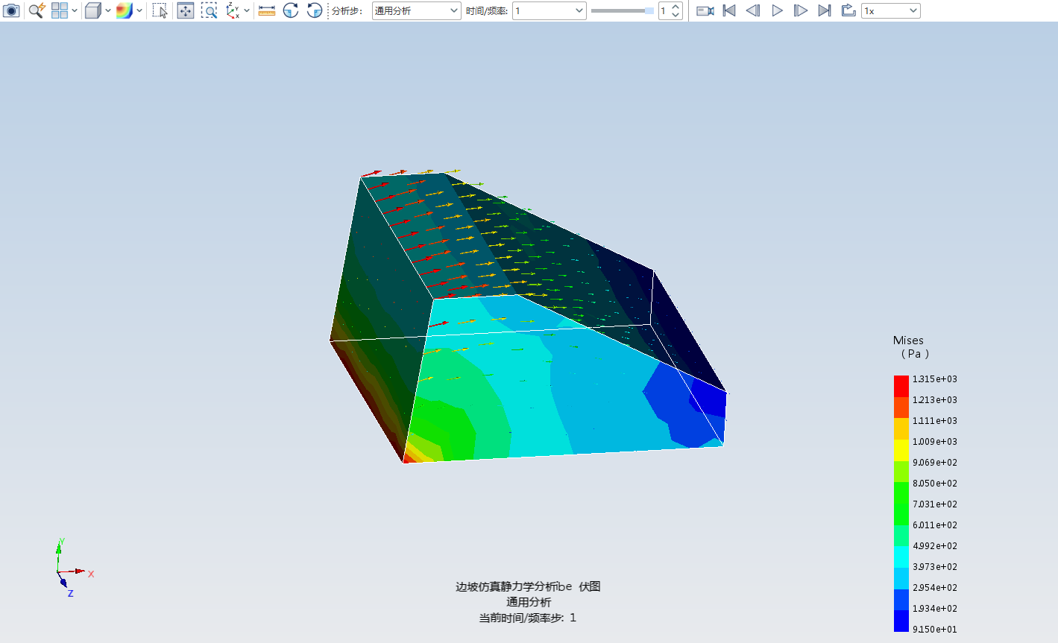Viewport: 1058px width, 643px height.
Task: Click the legend value 4.992e+02
Action: click(x=935, y=546)
